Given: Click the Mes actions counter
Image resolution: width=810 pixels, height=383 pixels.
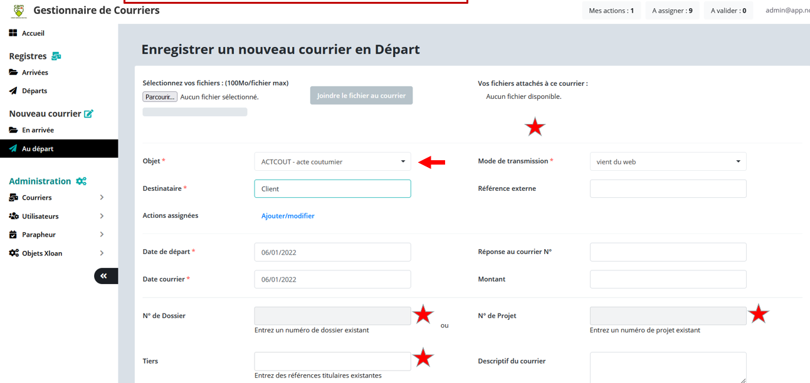Looking at the screenshot, I should point(611,11).
